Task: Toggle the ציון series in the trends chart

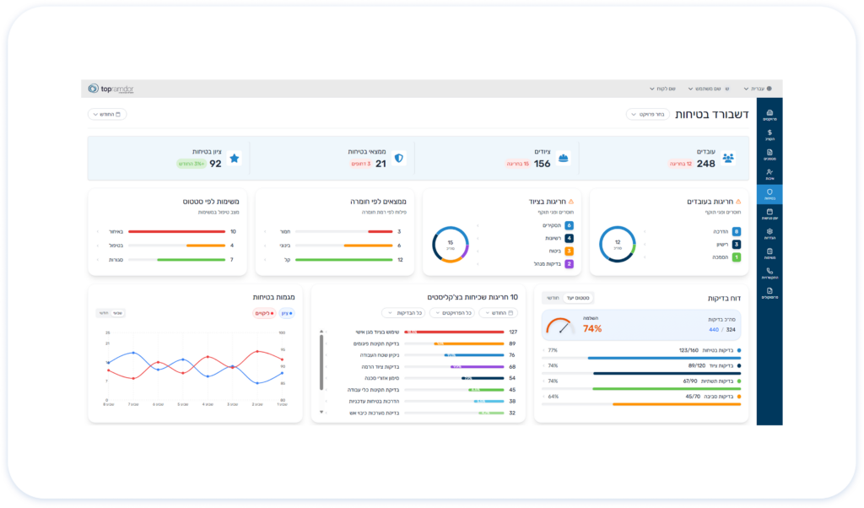Action: coord(286,313)
